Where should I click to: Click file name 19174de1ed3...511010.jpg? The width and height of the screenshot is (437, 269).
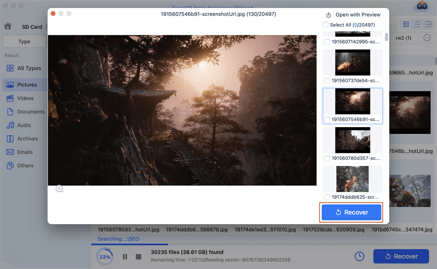265,230
